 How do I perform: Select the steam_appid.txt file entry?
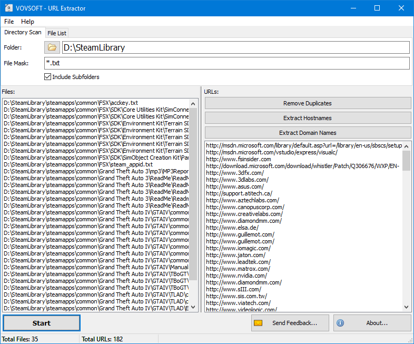(x=78, y=164)
